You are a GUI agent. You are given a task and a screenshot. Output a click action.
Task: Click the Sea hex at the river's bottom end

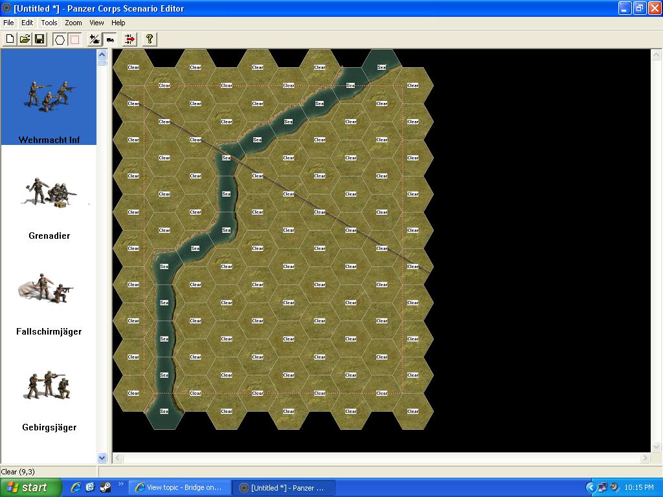click(x=164, y=411)
